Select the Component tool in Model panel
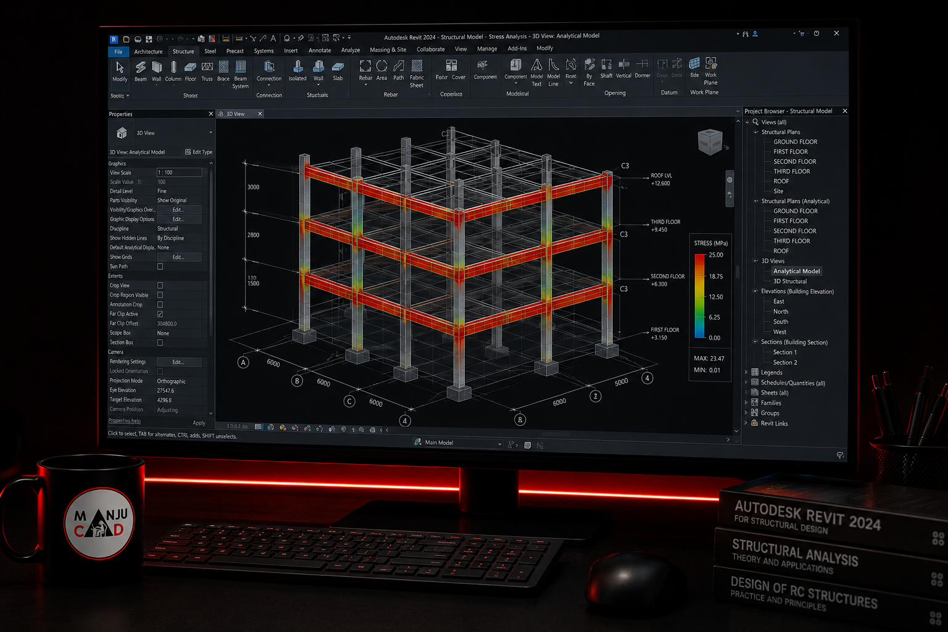The image size is (948, 632). tap(515, 70)
